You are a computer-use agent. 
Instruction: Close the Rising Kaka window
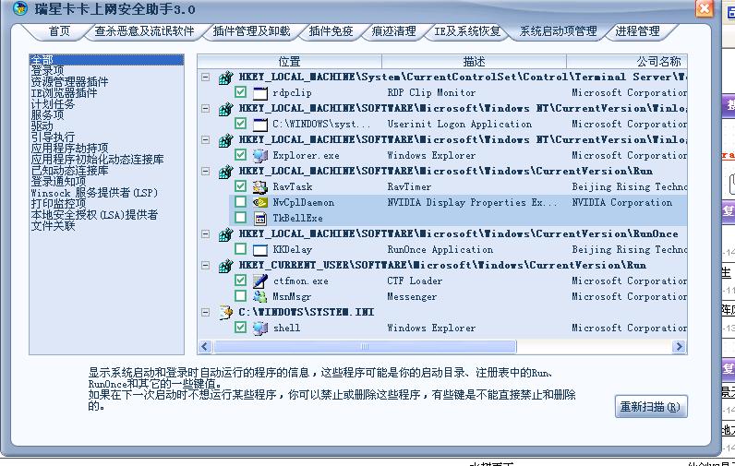704,8
